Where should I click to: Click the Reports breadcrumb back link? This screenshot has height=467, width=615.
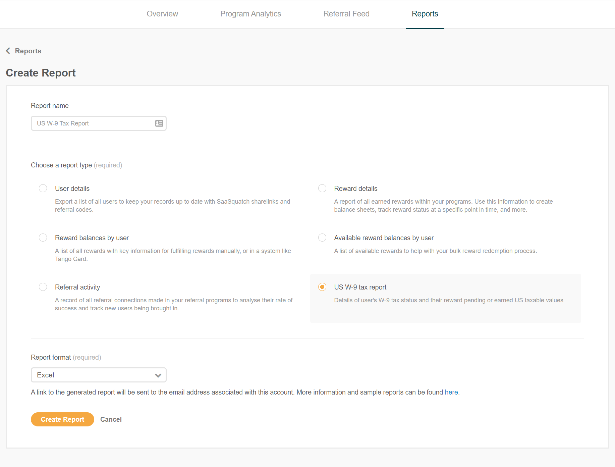(x=28, y=51)
